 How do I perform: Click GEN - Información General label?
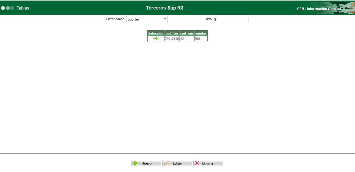pos(319,9)
